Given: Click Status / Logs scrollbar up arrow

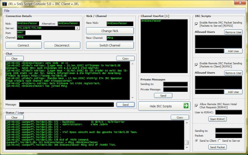Looking at the screenshot, I should tap(187, 122).
